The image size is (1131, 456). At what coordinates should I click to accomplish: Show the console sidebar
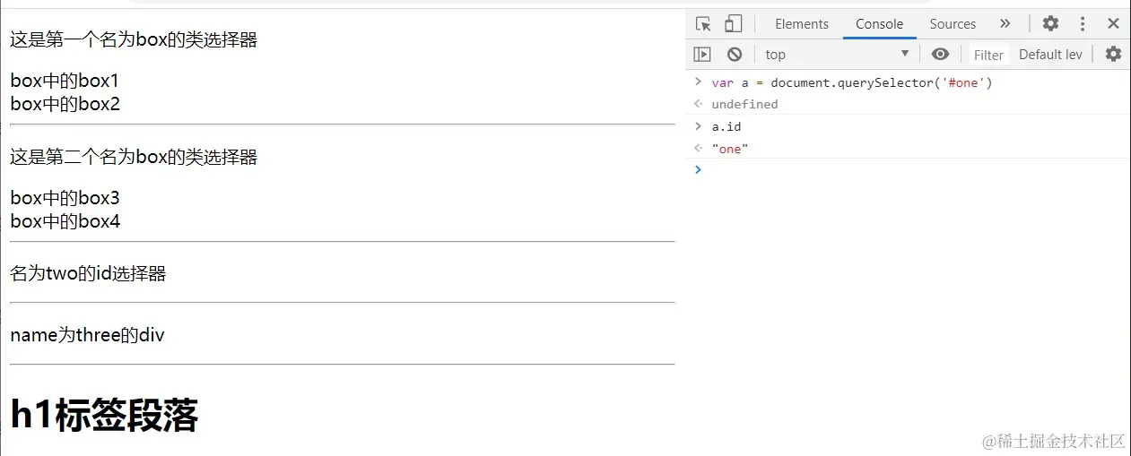(703, 54)
